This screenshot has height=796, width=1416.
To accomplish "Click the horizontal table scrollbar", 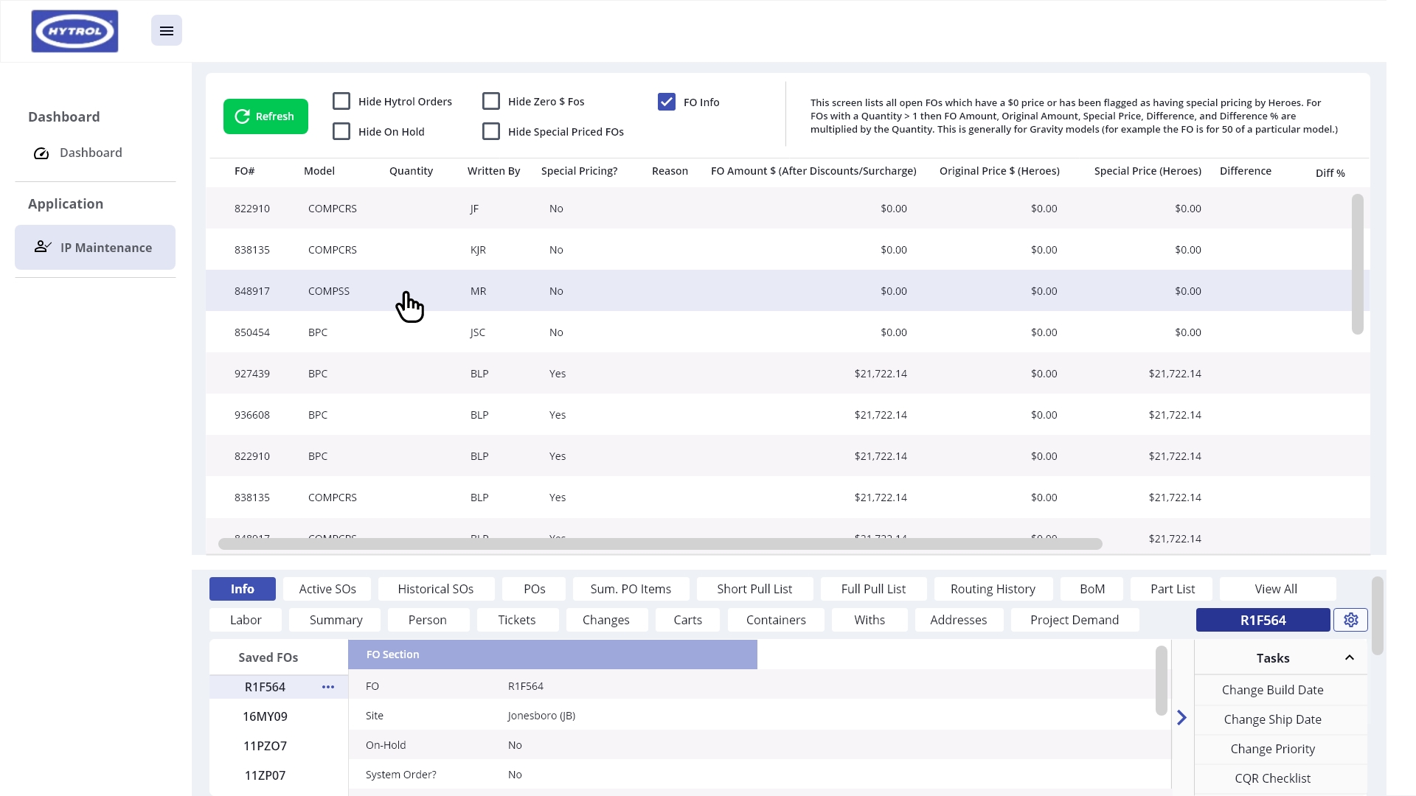I will (660, 544).
